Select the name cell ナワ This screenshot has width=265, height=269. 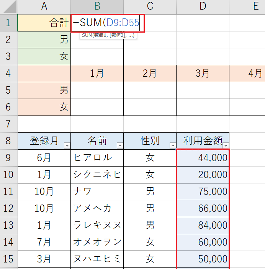(97, 191)
